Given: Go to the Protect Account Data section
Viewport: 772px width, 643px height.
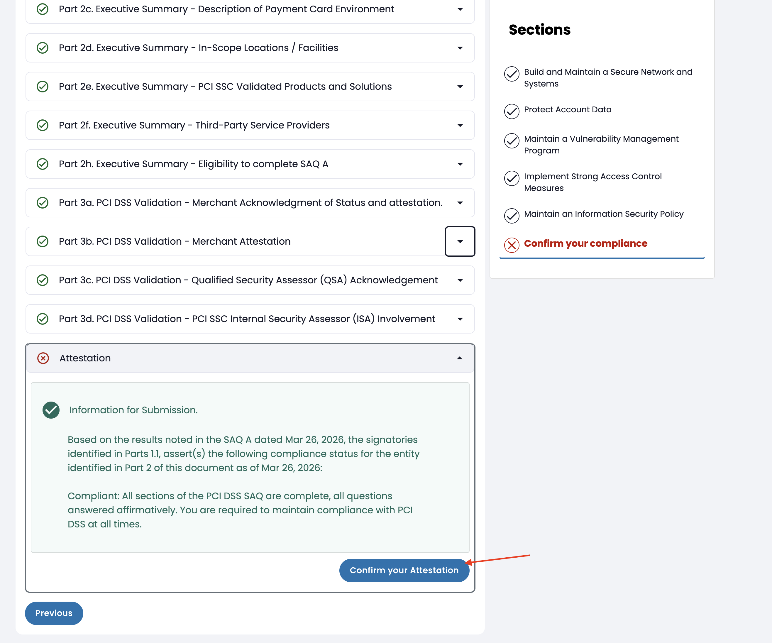Looking at the screenshot, I should coord(567,109).
